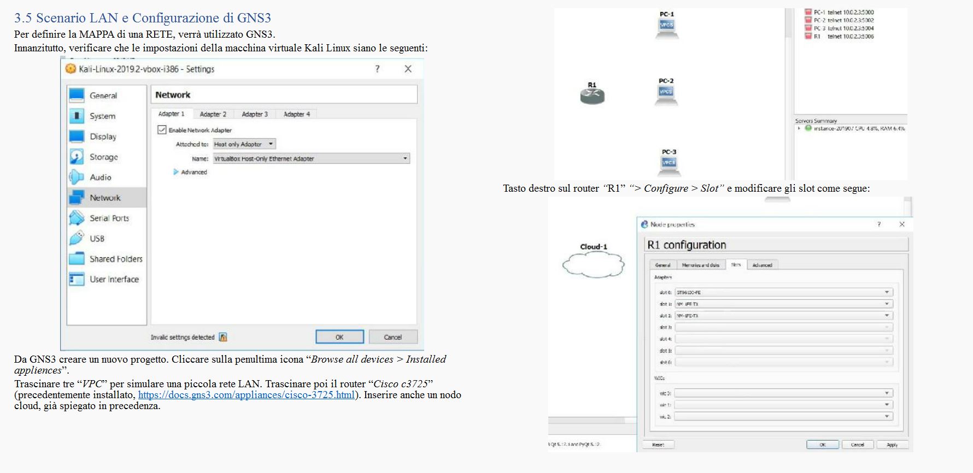The image size is (973, 473).
Task: Click Cancel in Kali Linux settings dialog
Action: pos(393,337)
